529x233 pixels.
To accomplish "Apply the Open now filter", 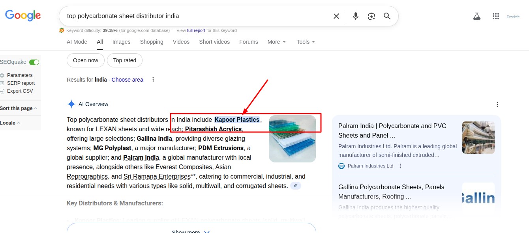I will point(85,60).
